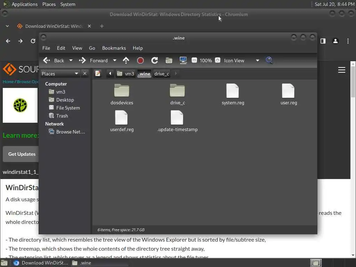
Task: Open Chromium three-dot menu
Action: 348,41
